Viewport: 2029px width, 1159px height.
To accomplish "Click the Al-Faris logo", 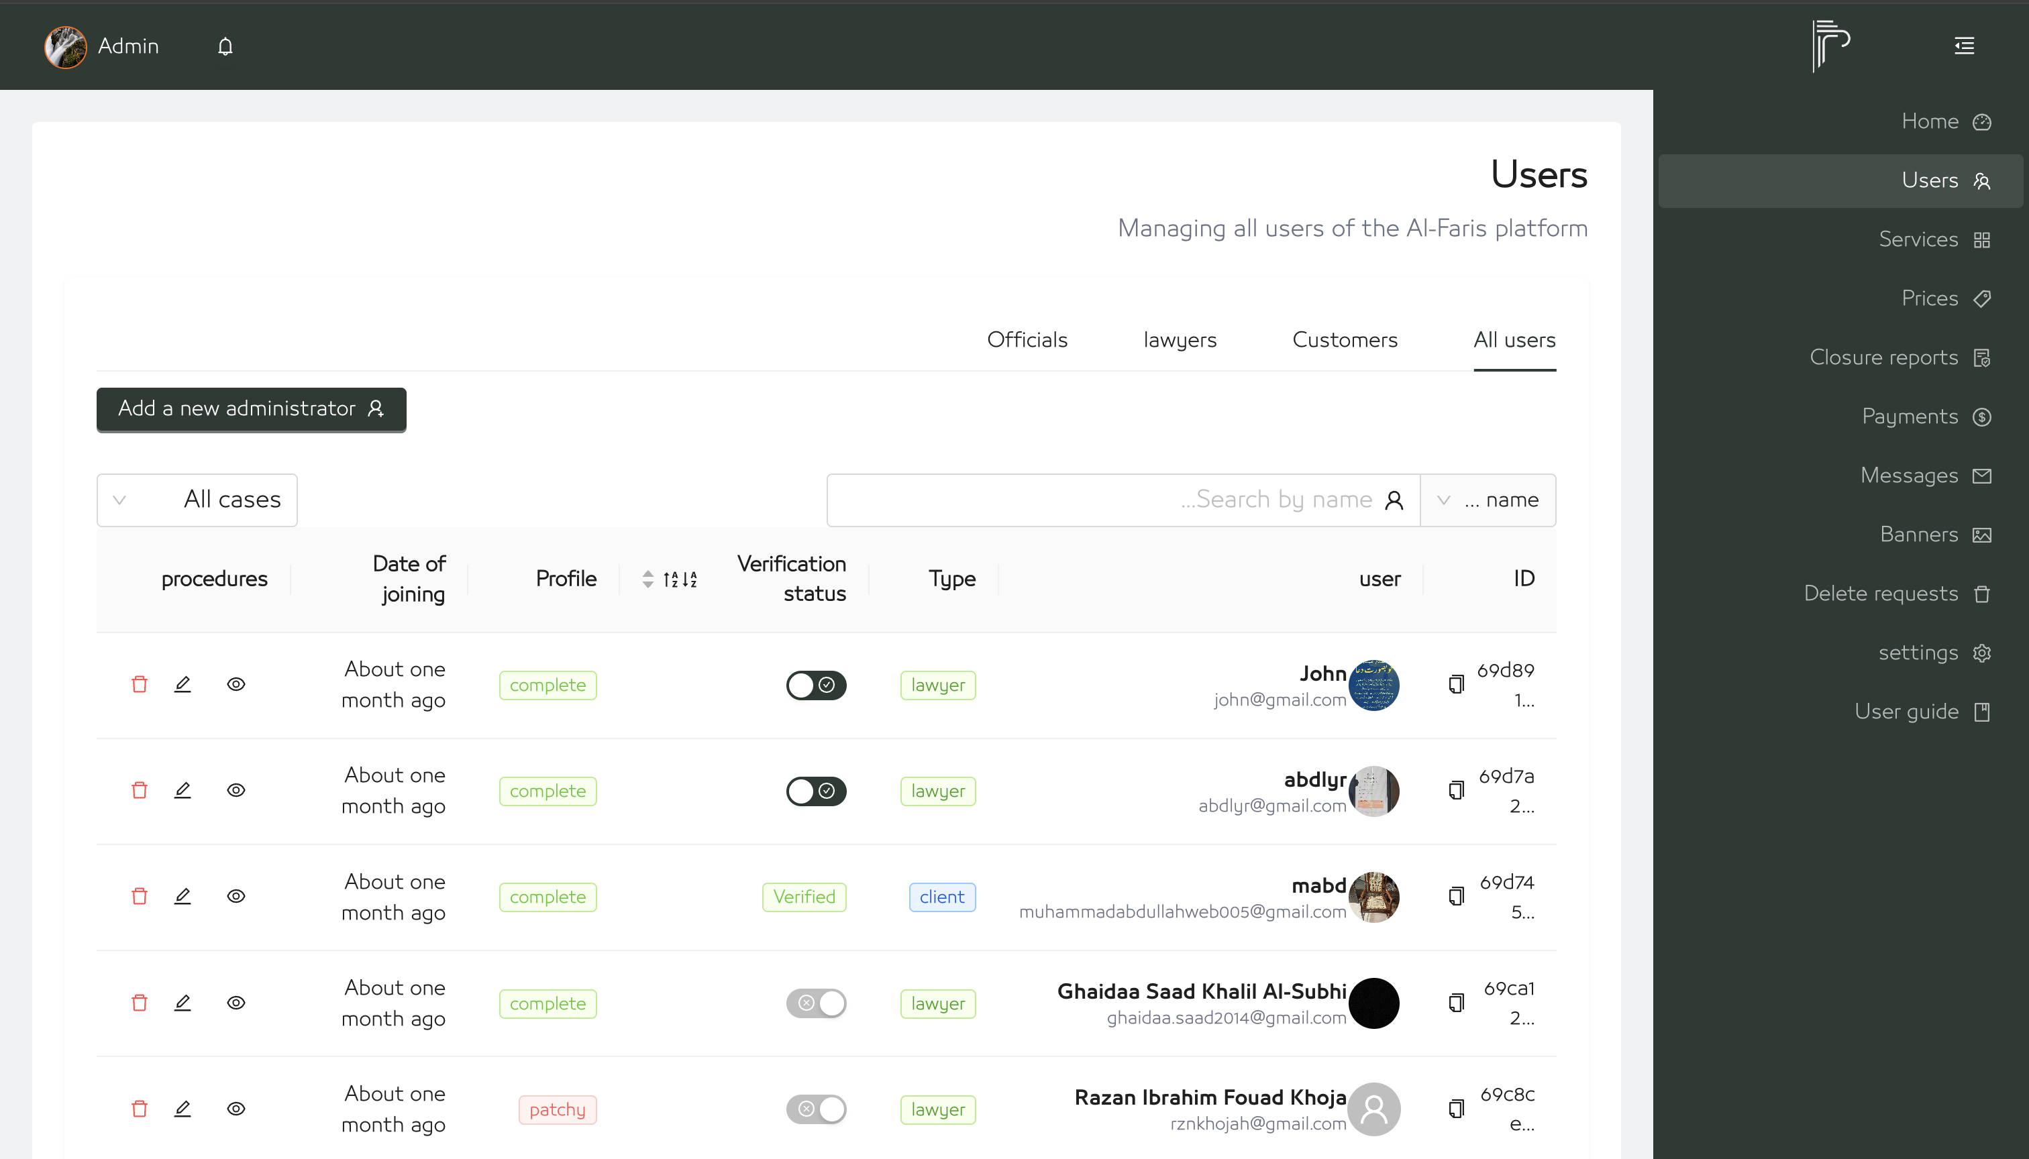I will tap(1830, 46).
